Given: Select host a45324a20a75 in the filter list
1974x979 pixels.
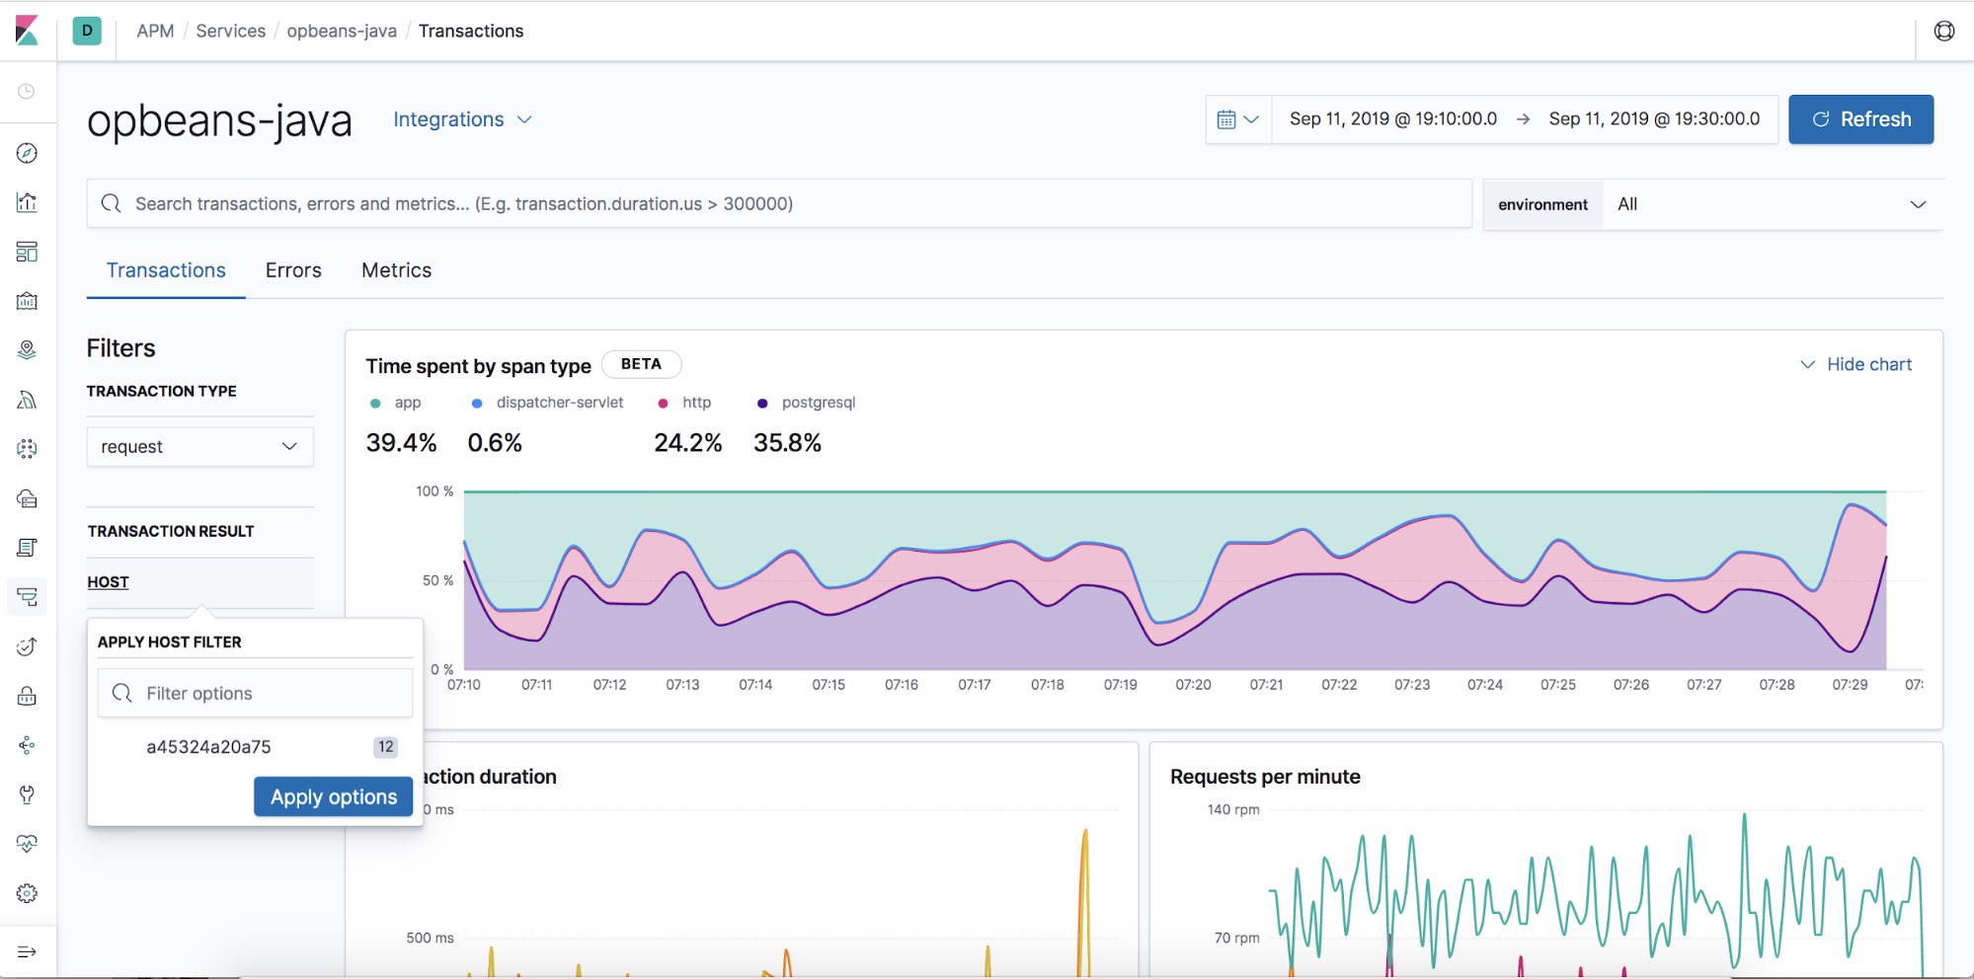Looking at the screenshot, I should [x=208, y=747].
